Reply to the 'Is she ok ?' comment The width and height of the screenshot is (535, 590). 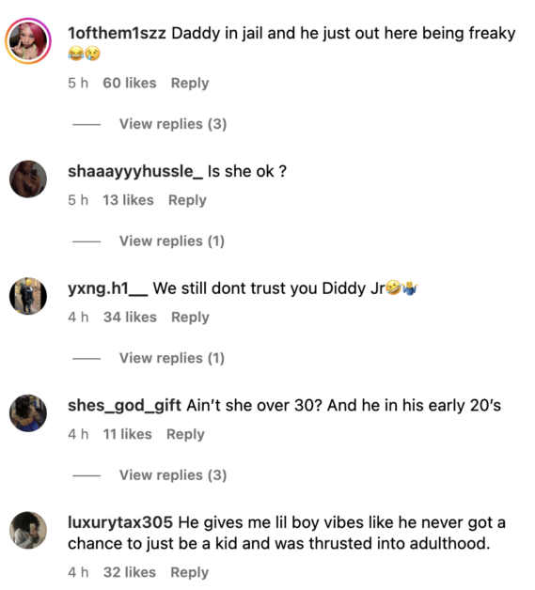[187, 200]
